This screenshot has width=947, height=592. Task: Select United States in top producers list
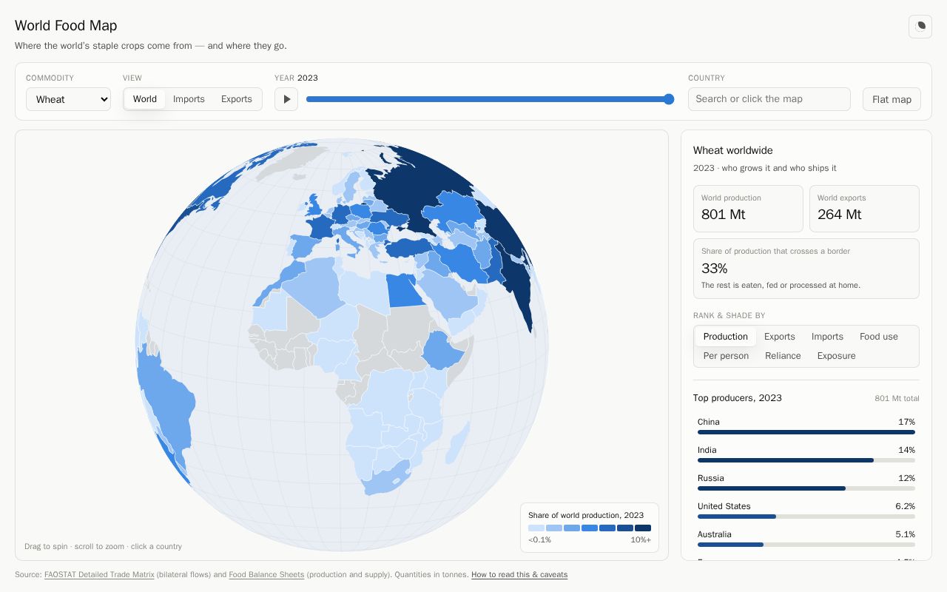[806, 511]
